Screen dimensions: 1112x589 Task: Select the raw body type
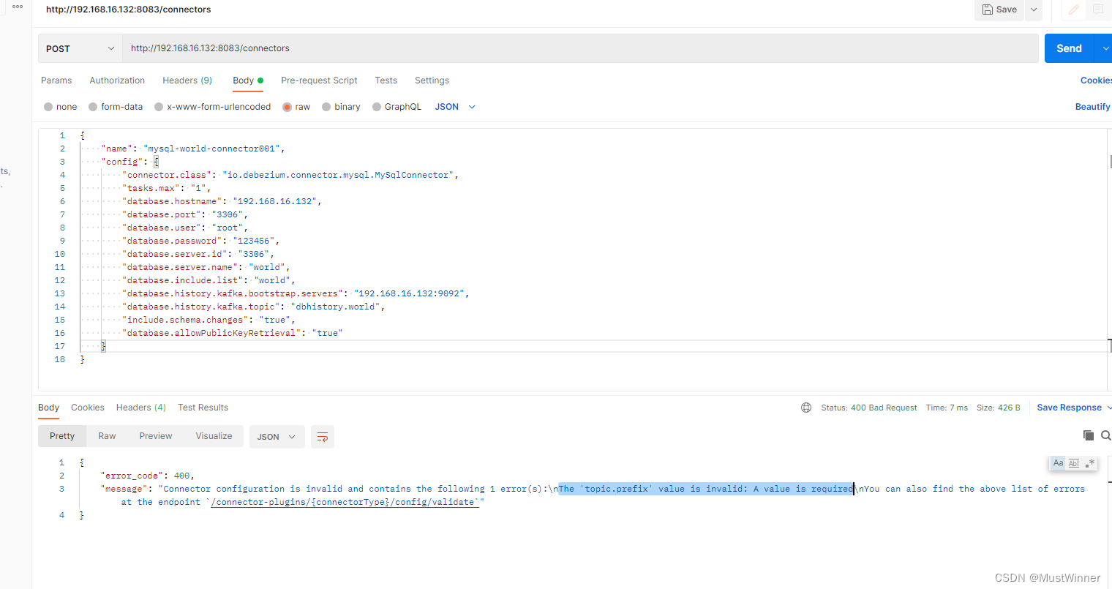click(296, 107)
